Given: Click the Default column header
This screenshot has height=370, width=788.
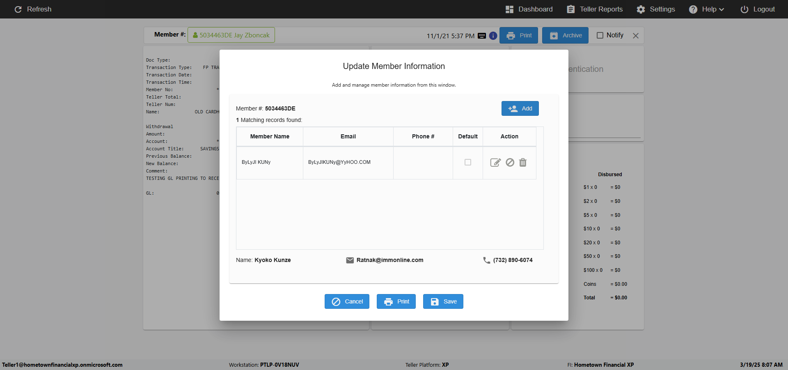Looking at the screenshot, I should pos(468,136).
